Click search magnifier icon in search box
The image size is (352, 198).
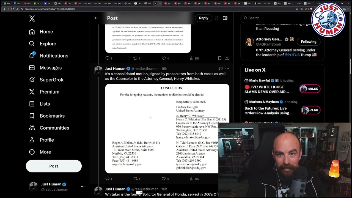[x=245, y=18]
